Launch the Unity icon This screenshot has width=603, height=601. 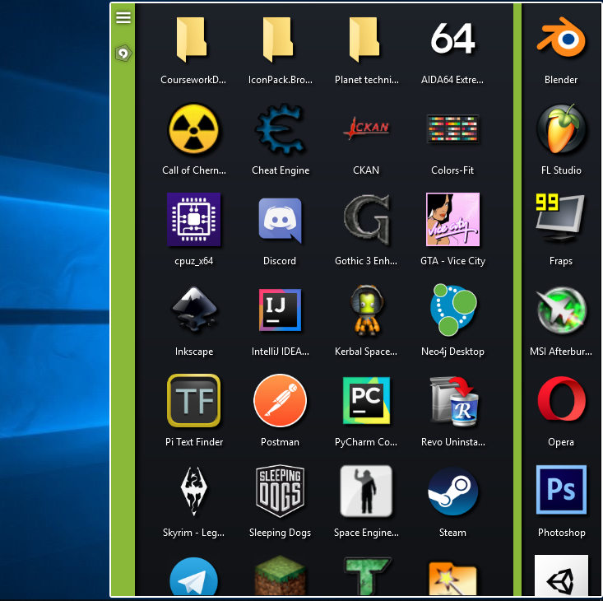[561, 575]
